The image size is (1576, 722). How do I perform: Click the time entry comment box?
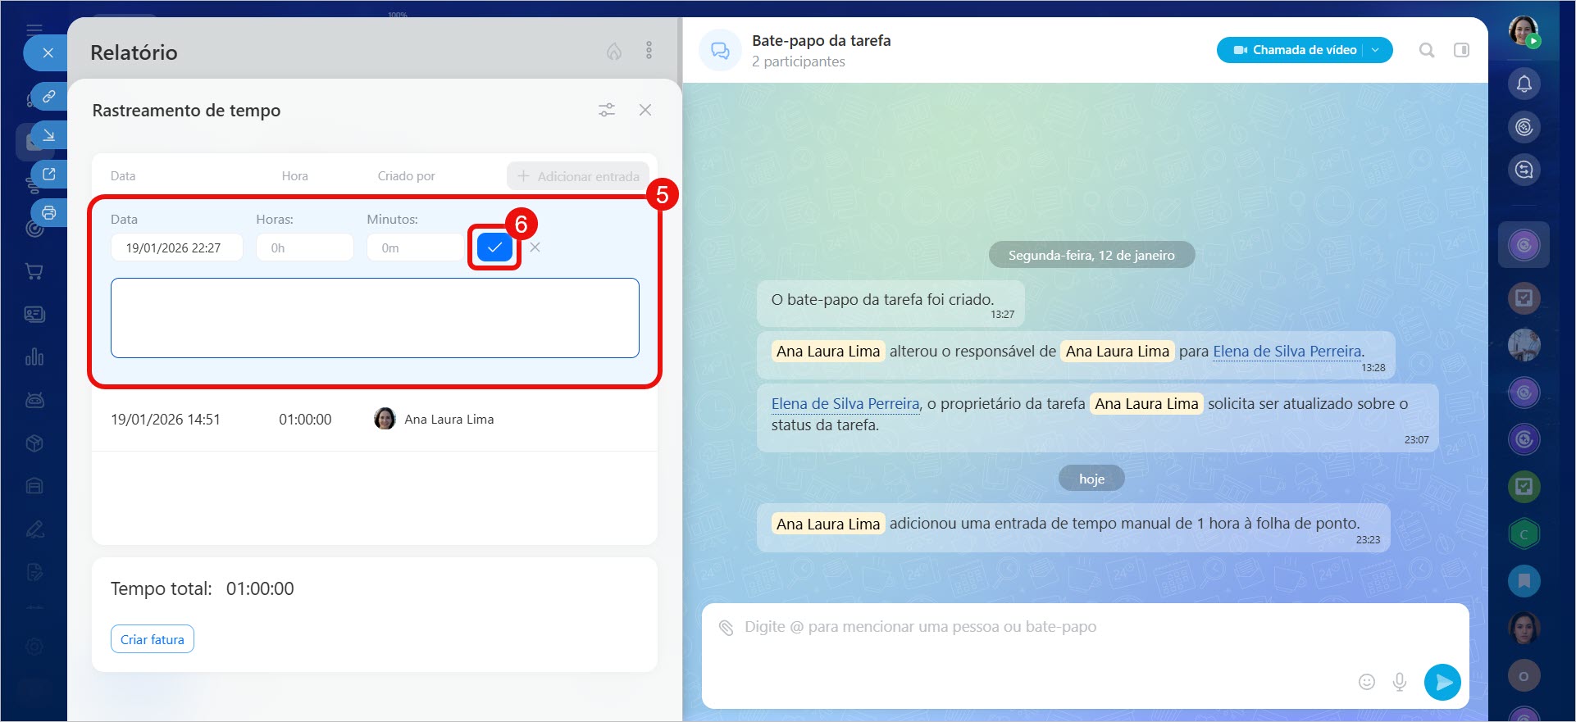375,318
